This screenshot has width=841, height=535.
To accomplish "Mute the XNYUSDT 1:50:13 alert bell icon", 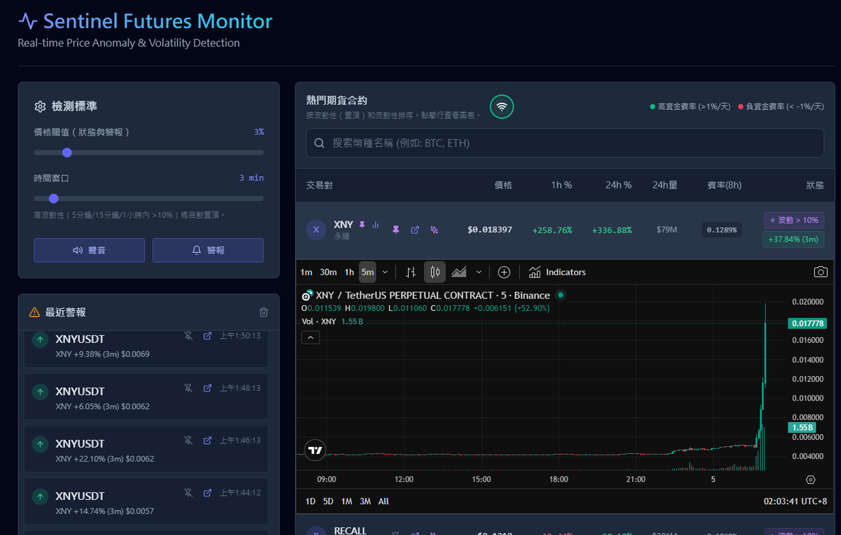I will [x=188, y=336].
